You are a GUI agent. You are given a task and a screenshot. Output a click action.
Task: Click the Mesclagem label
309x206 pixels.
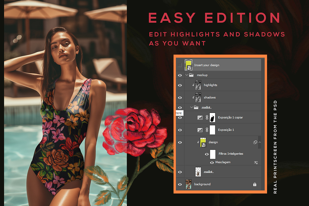(x=223, y=162)
